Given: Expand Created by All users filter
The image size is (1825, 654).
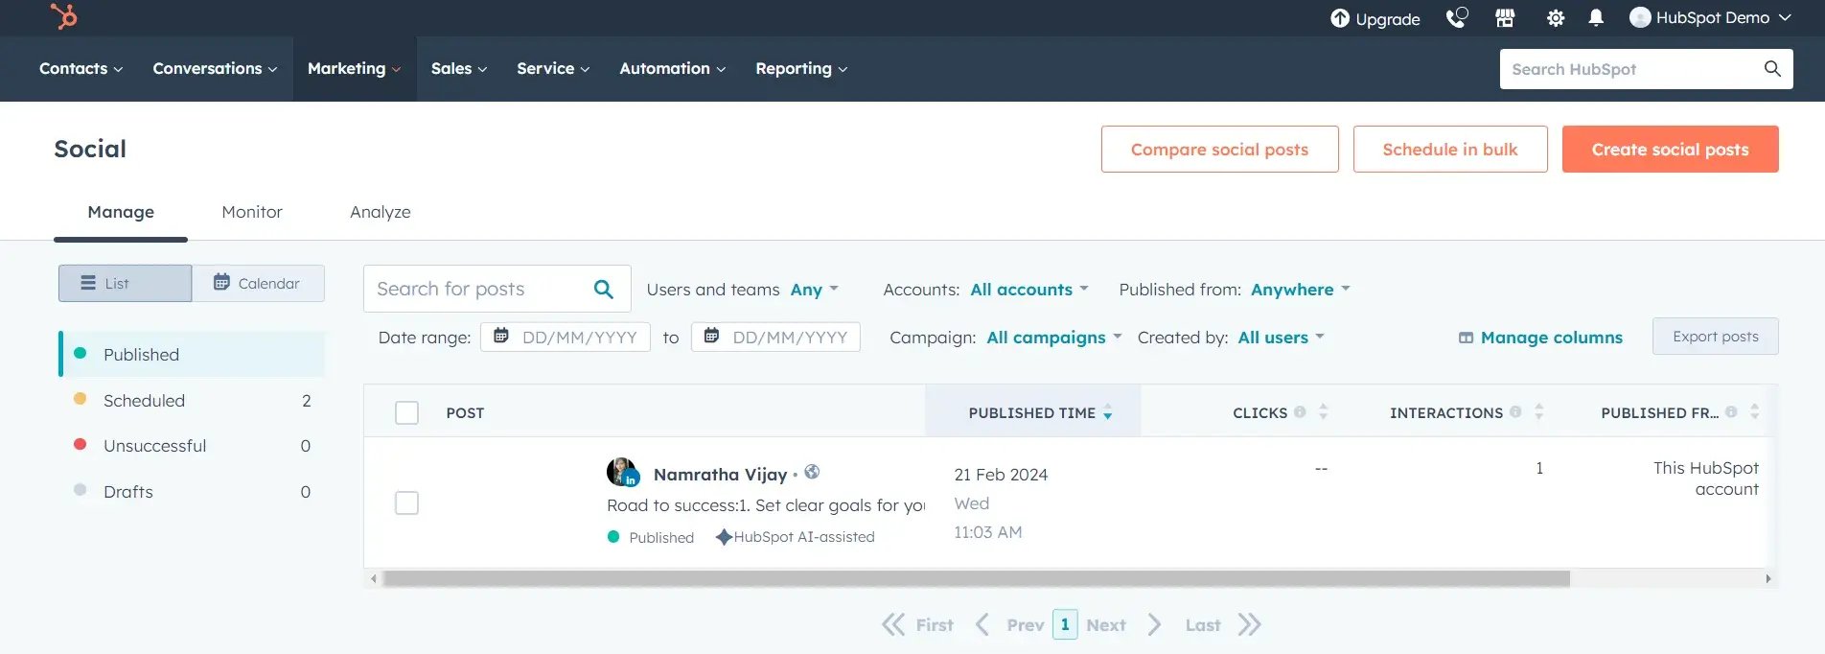Looking at the screenshot, I should coord(1282,338).
